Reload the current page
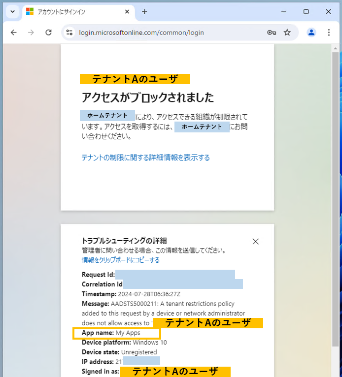Image resolution: width=342 pixels, height=377 pixels. (49, 32)
